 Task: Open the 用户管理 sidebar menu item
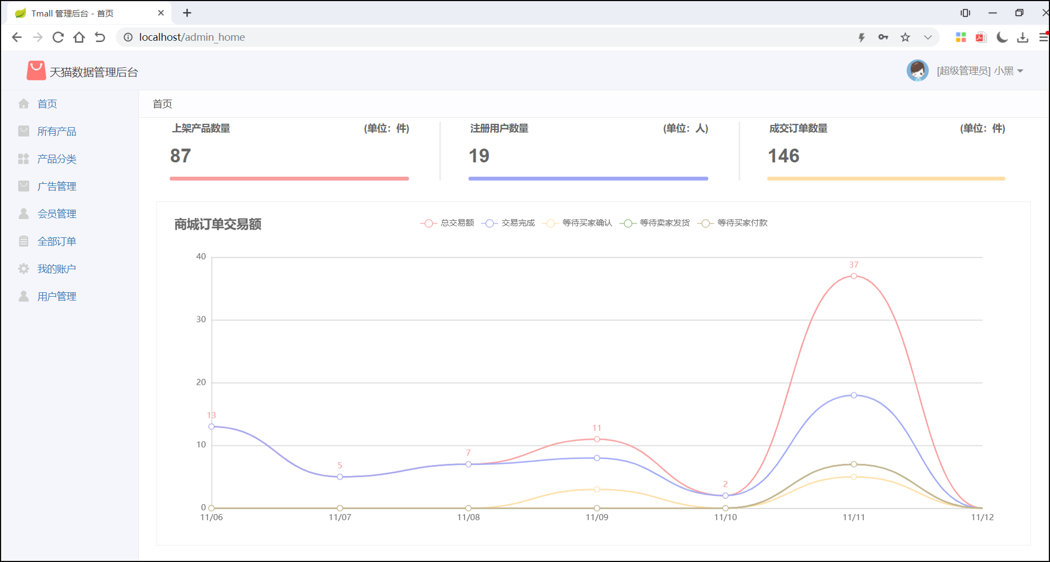(x=57, y=296)
